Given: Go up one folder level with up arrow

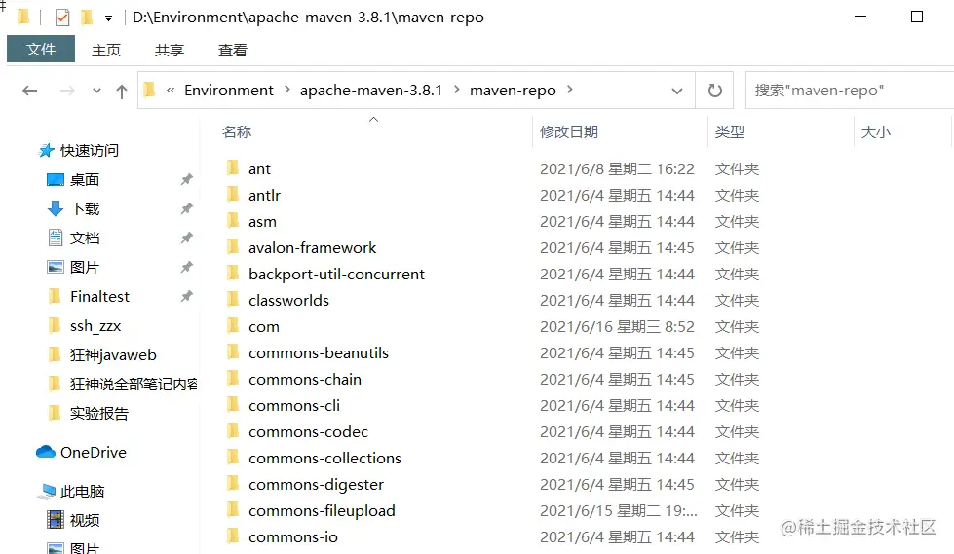Looking at the screenshot, I should (x=122, y=92).
